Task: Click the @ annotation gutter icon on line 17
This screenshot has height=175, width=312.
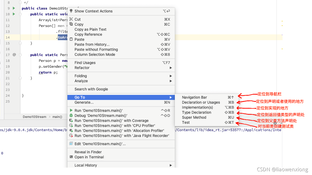Action: (x=14, y=54)
